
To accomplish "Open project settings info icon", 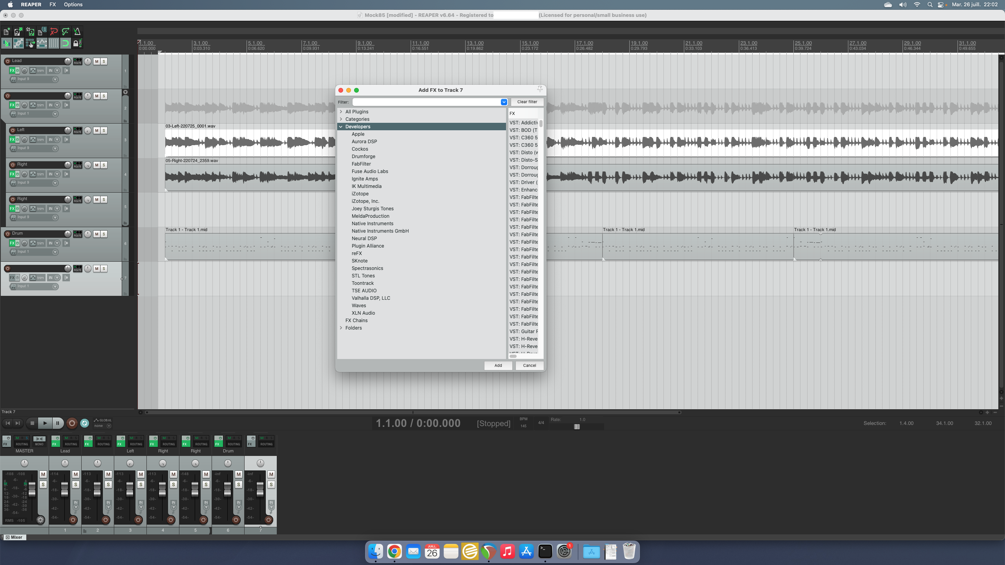I will pyautogui.click(x=42, y=32).
